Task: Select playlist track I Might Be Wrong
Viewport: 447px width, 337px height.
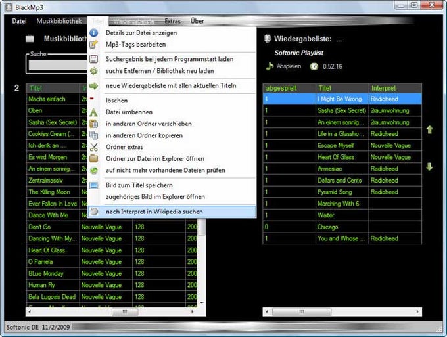Action: [x=342, y=99]
